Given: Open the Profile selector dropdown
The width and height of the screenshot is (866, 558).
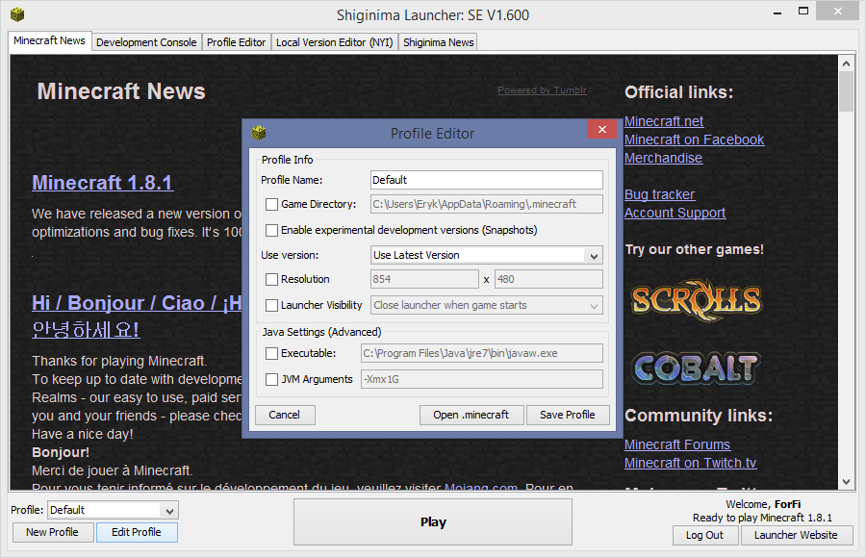Looking at the screenshot, I should 114,510.
